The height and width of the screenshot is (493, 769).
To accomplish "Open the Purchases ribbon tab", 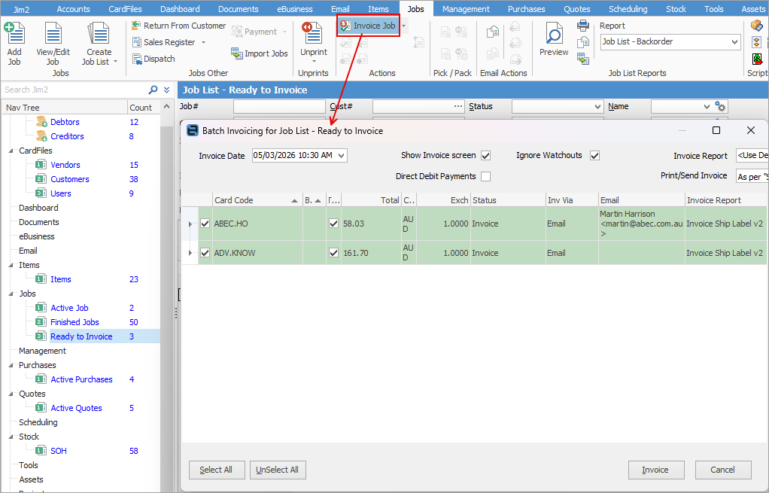I will tap(526, 9).
